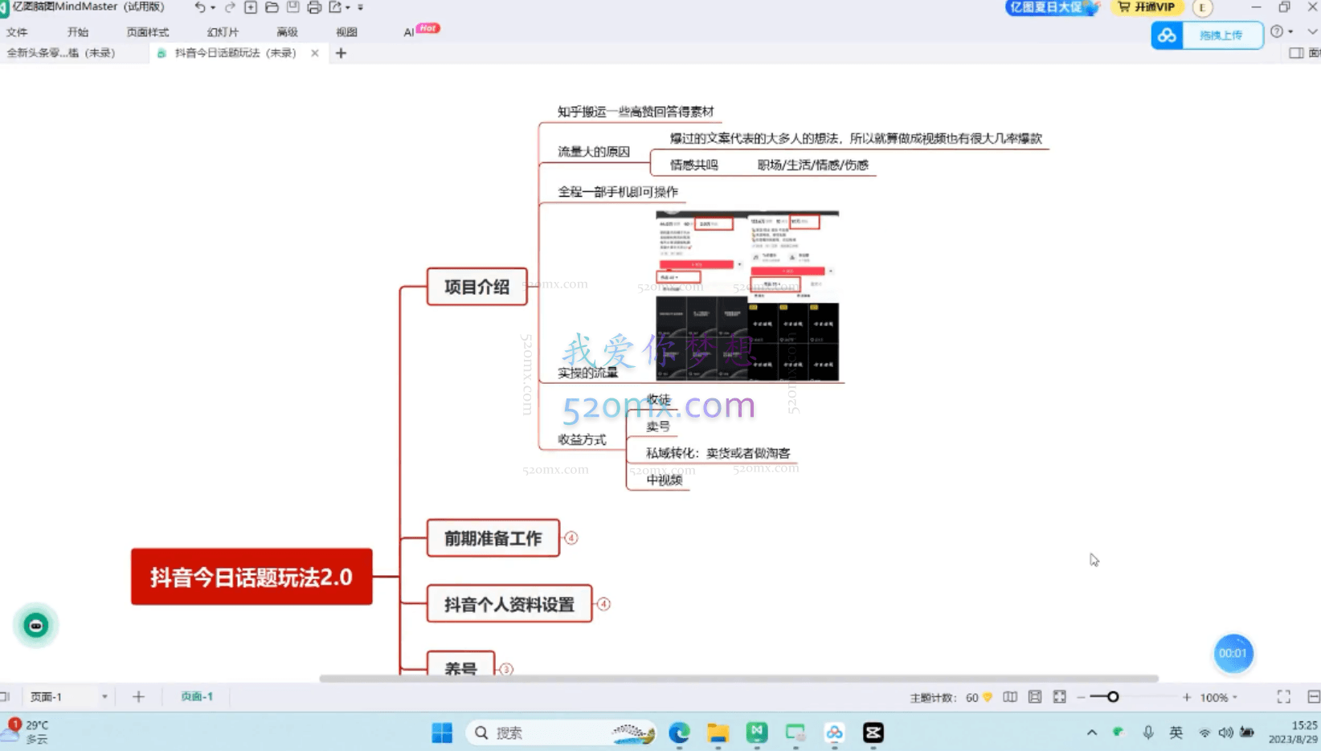Viewport: 1321px width, 751px height.
Task: Open the AI assistant bubble at bottom left
Action: [35, 625]
